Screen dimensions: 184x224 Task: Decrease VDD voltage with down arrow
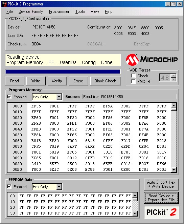pyautogui.click(x=174, y=79)
